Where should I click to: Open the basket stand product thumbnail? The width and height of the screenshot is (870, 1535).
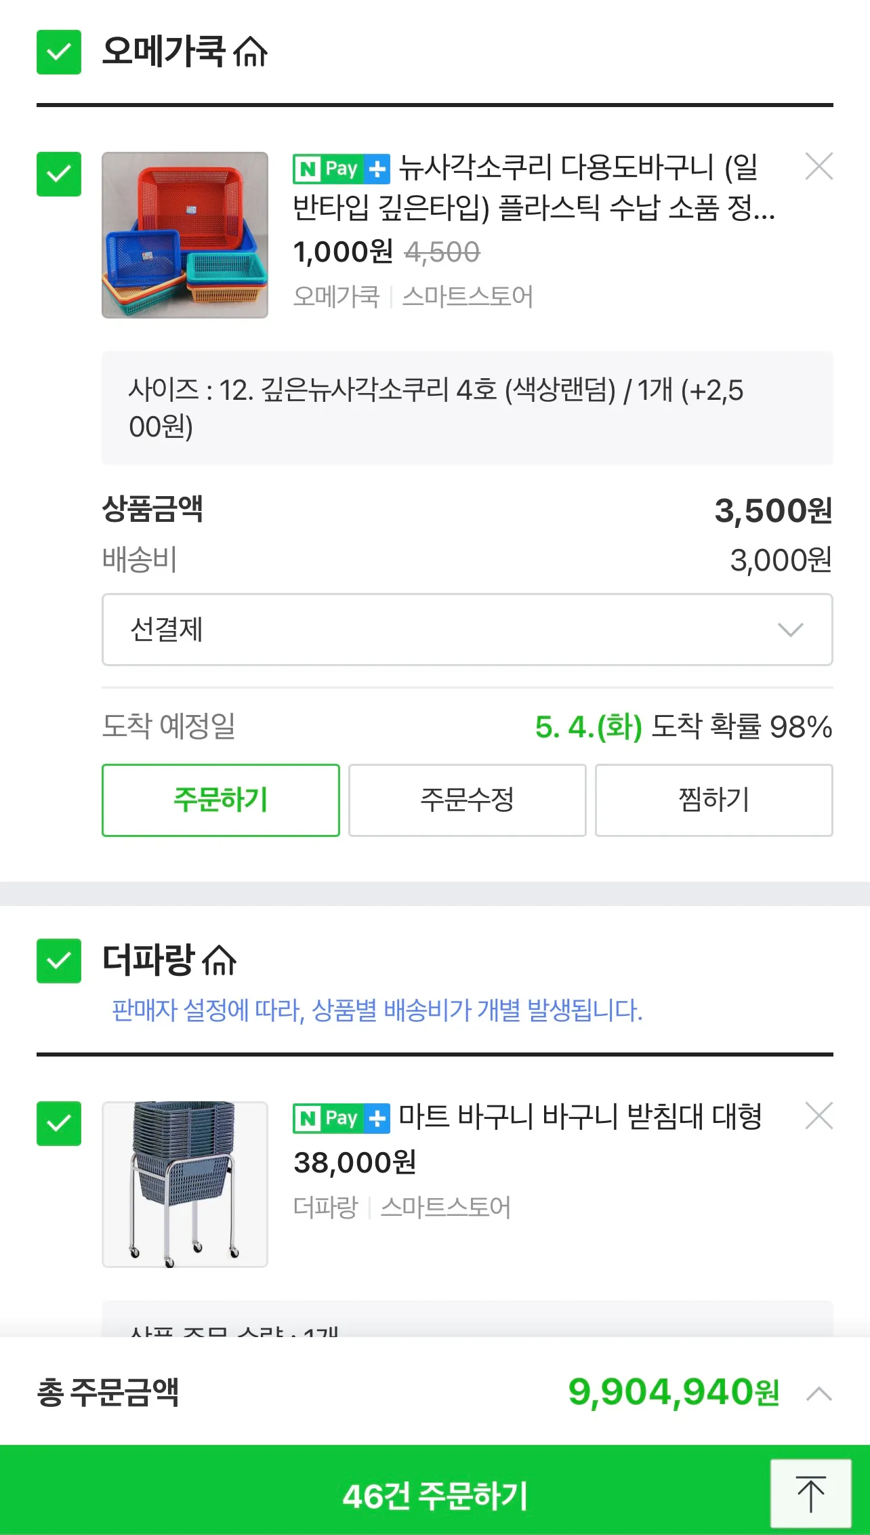tap(185, 1184)
